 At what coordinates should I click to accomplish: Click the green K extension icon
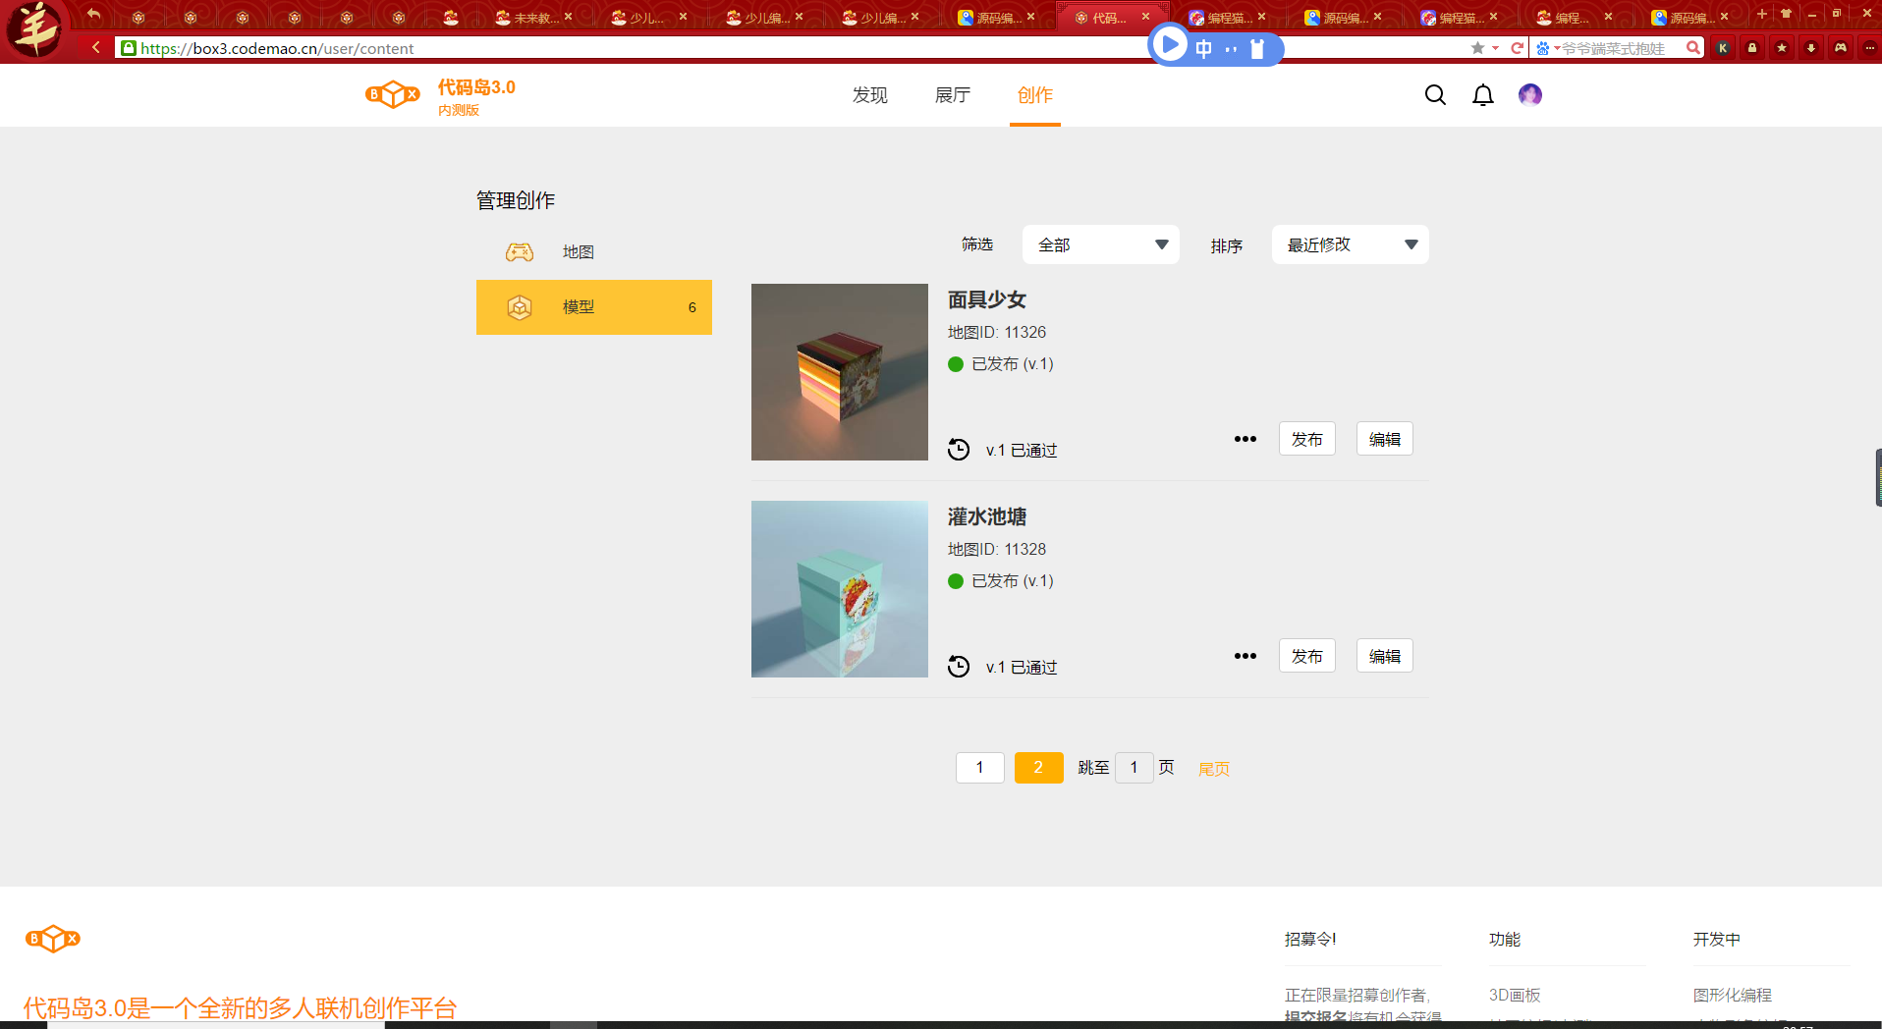pyautogui.click(x=1723, y=47)
